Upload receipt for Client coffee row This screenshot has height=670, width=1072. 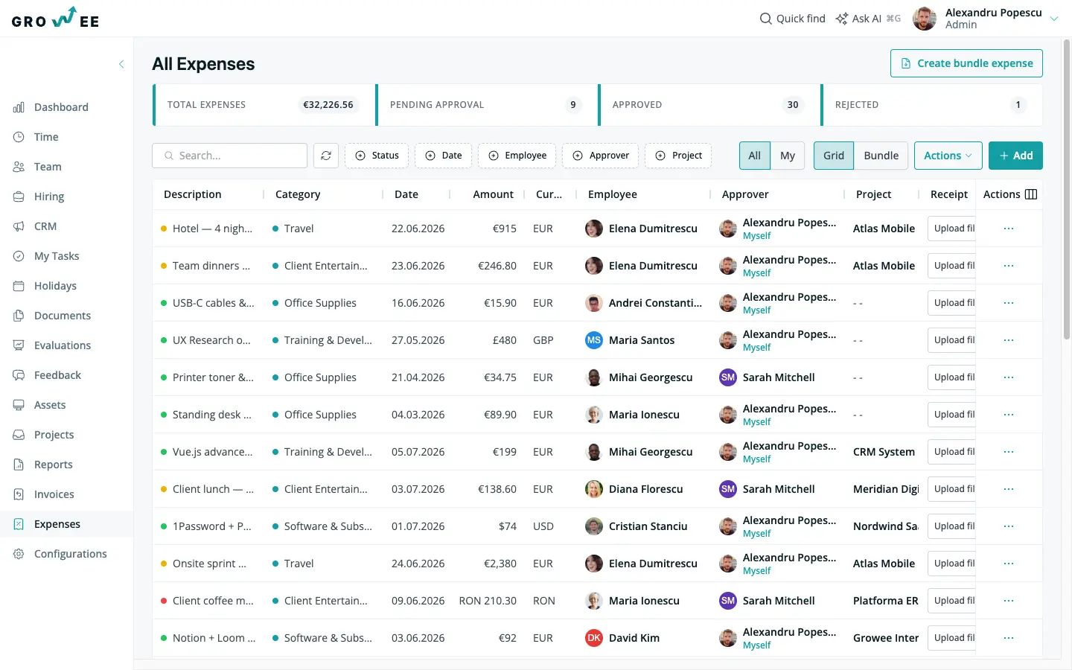point(952,601)
